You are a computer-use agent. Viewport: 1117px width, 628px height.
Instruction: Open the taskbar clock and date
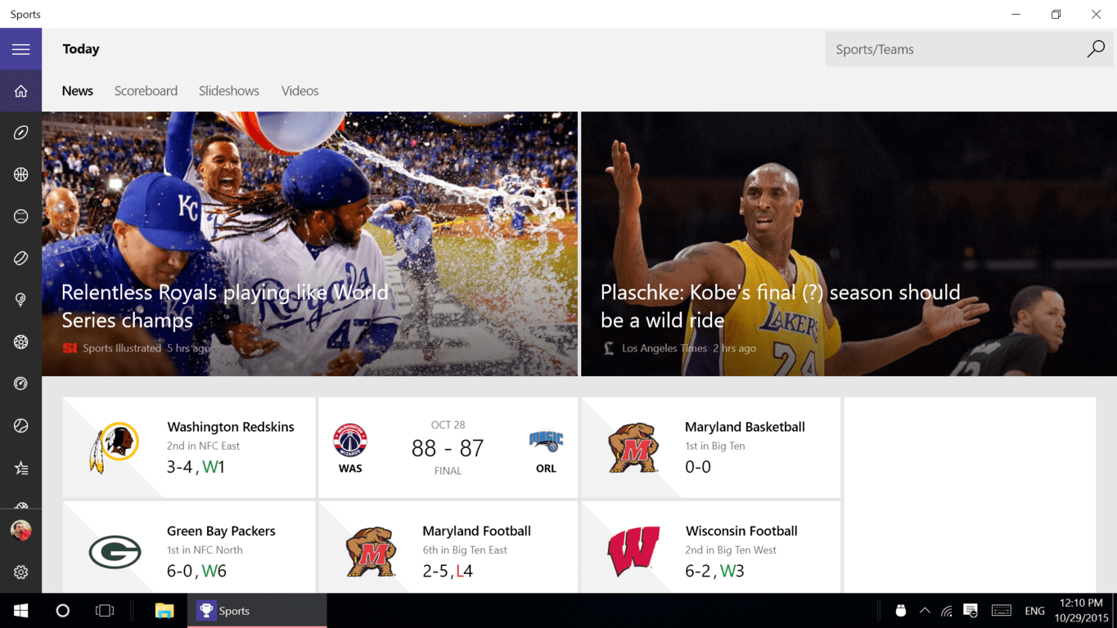click(1081, 611)
